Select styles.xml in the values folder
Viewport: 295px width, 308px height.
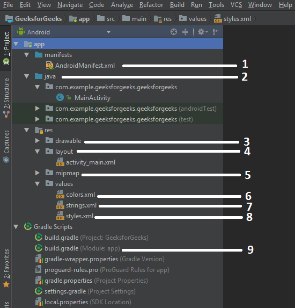(x=79, y=216)
